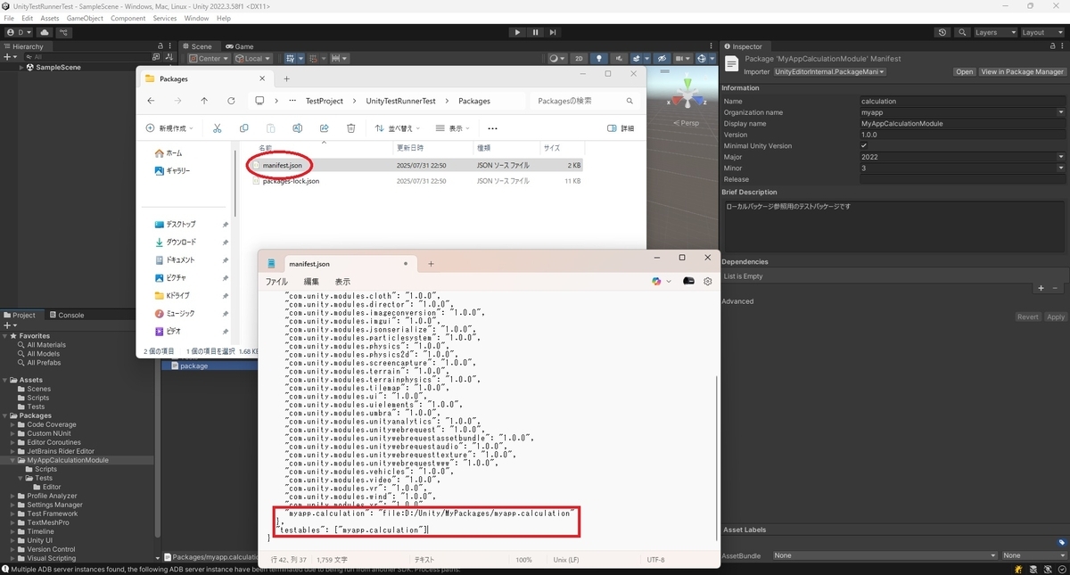
Task: Switch to the Game tab
Action: [239, 46]
